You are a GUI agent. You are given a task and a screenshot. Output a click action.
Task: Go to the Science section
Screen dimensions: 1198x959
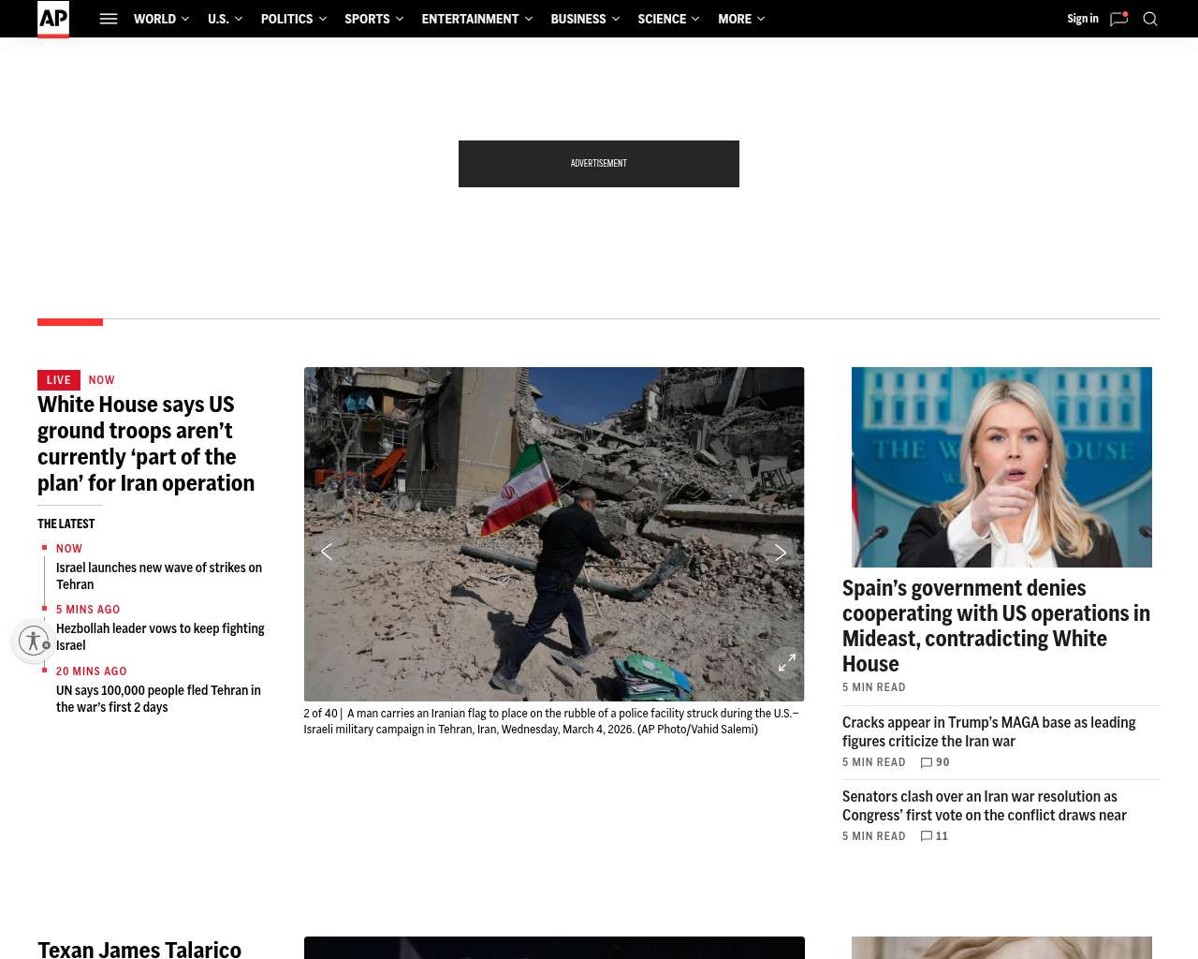(662, 19)
